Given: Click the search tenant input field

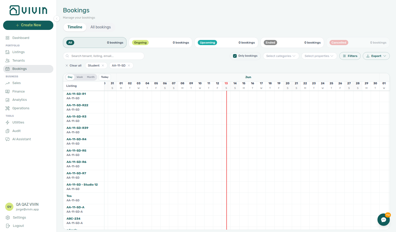Looking at the screenshot, I should [103, 56].
